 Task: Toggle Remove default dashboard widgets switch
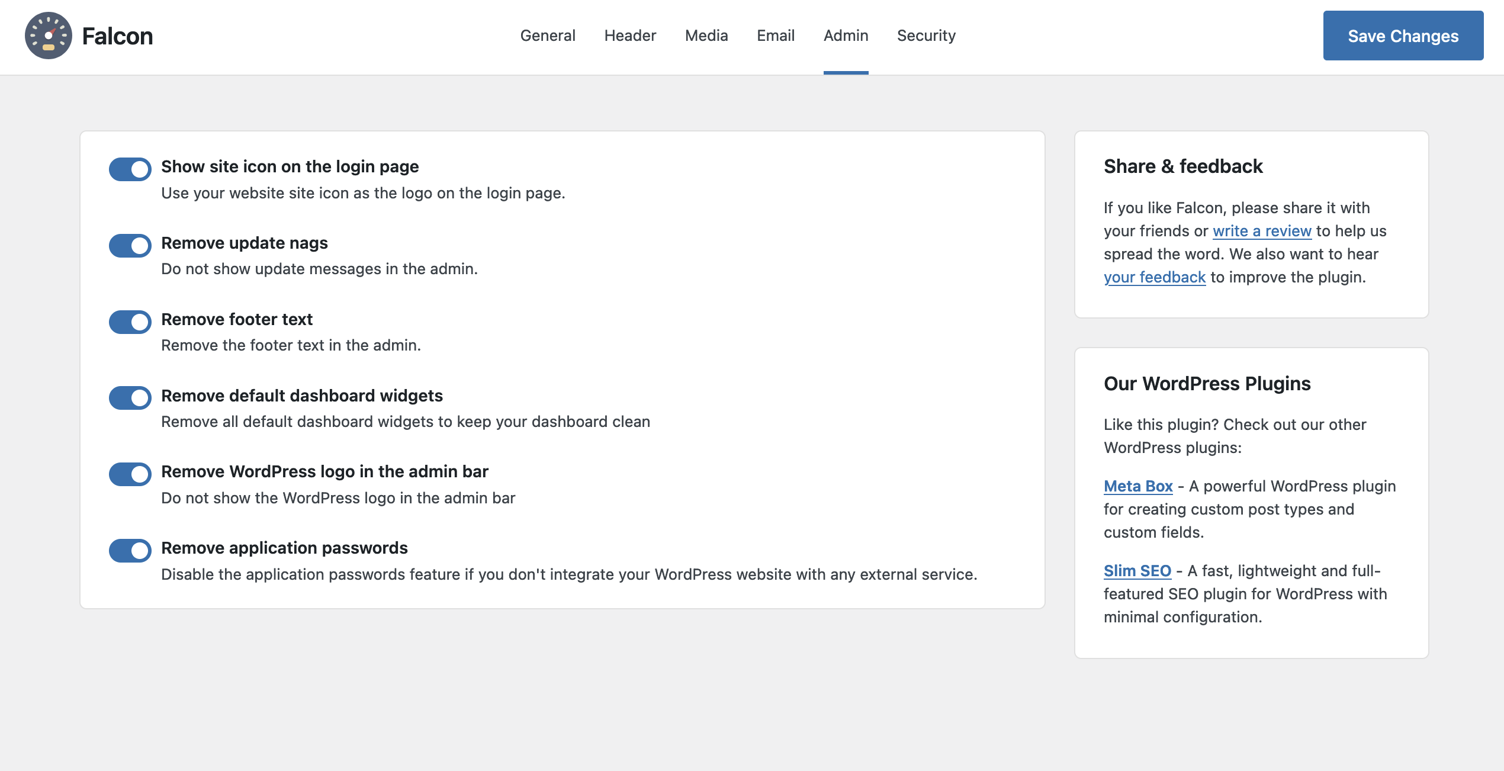[130, 398]
